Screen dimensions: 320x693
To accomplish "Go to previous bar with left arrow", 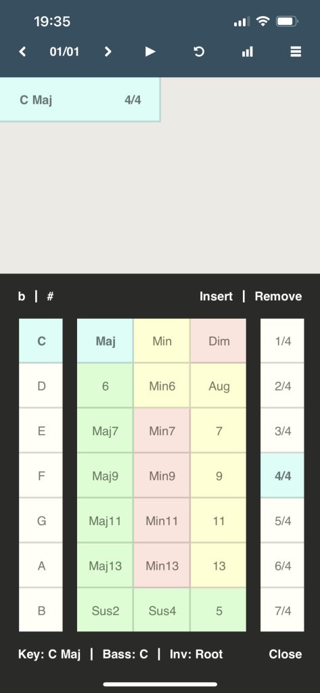I will click(x=22, y=51).
